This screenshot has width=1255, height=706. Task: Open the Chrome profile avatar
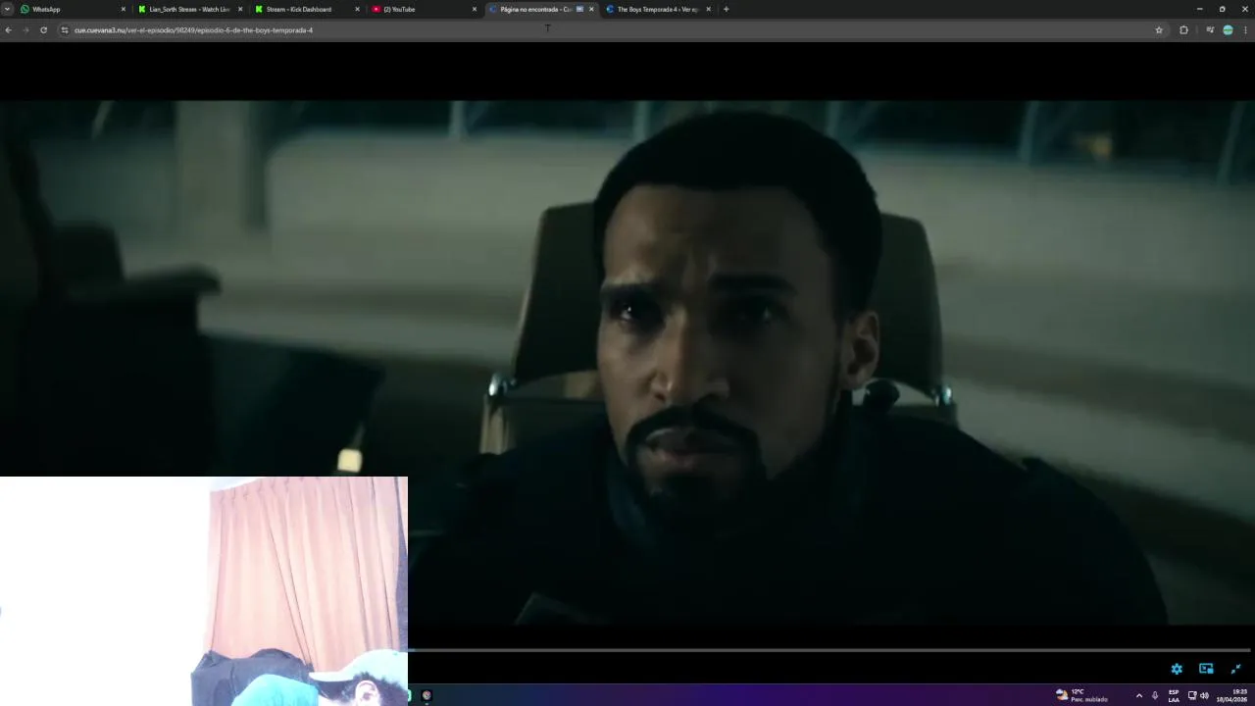[1228, 30]
